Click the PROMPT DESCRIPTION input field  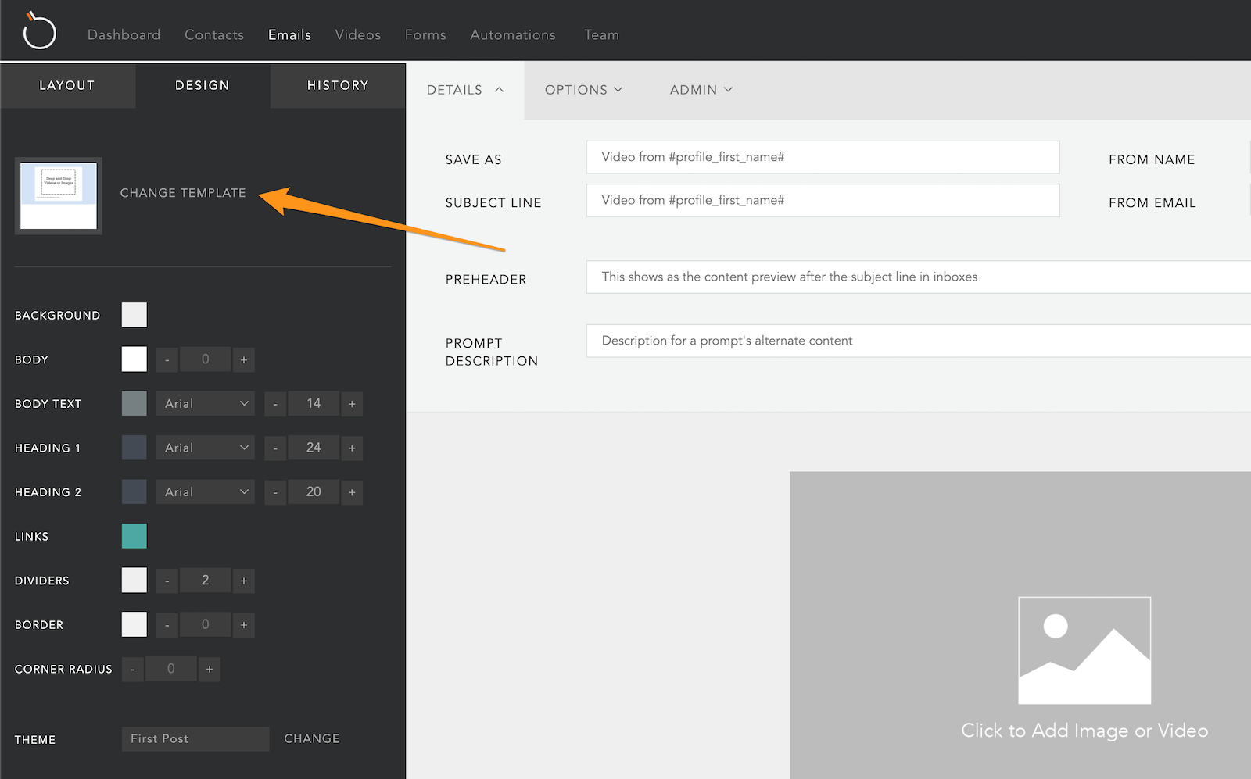click(x=919, y=341)
